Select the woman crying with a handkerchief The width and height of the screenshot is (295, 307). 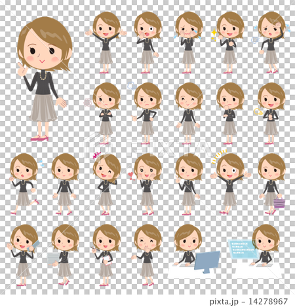click(188, 43)
